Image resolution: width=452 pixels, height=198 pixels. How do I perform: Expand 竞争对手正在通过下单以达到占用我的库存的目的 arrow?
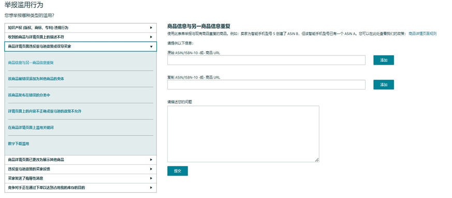tap(151, 188)
